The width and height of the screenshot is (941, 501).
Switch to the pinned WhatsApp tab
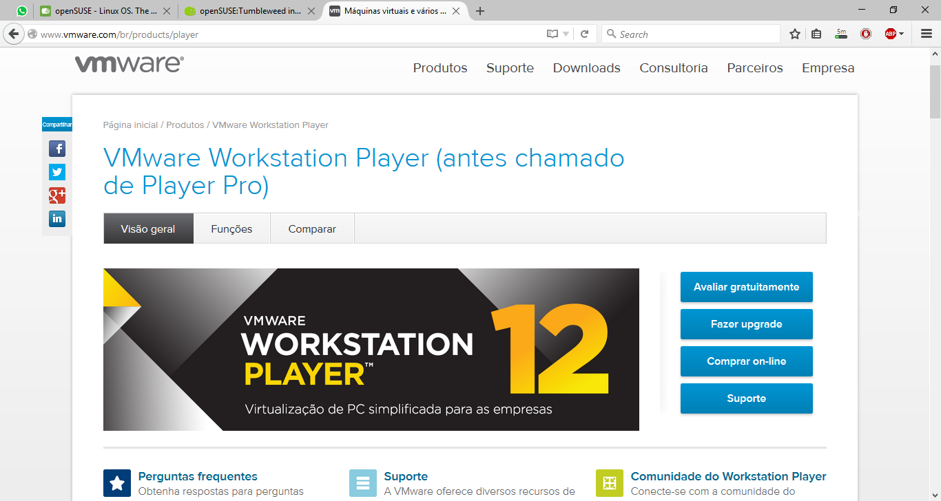22,11
